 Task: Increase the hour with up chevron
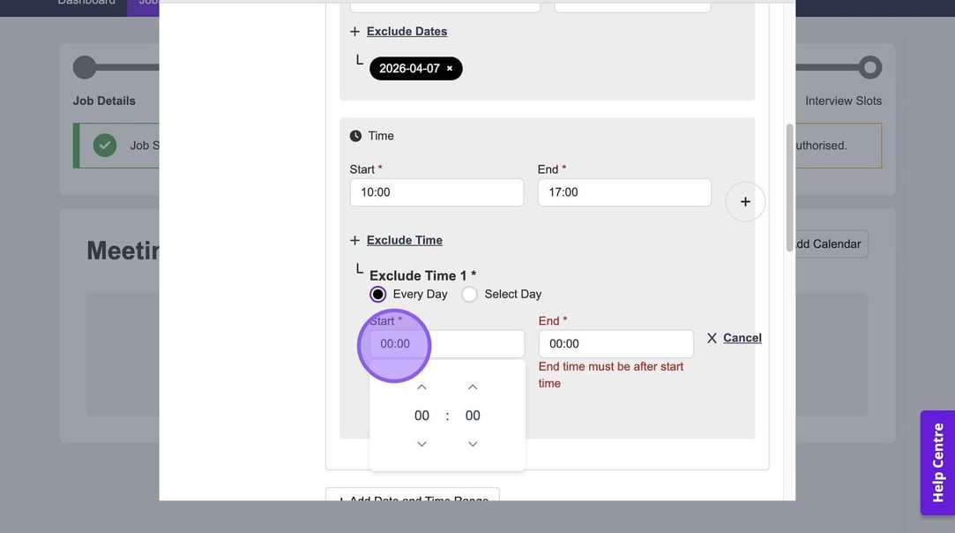tap(422, 387)
